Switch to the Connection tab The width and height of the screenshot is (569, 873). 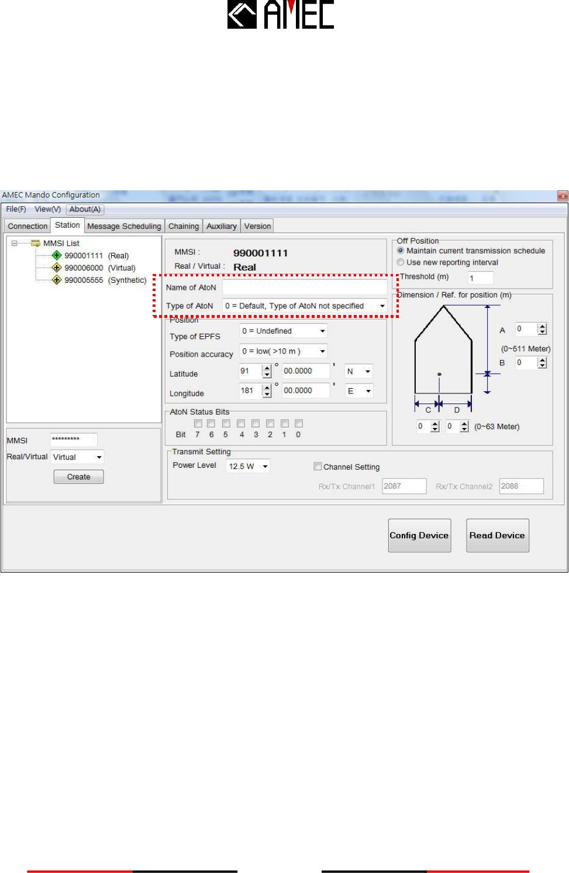(27, 226)
